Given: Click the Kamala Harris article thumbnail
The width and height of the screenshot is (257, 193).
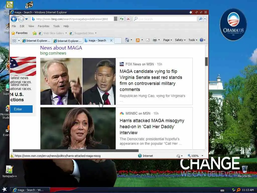Looking at the screenshot, I should pyautogui.click(x=78, y=128).
